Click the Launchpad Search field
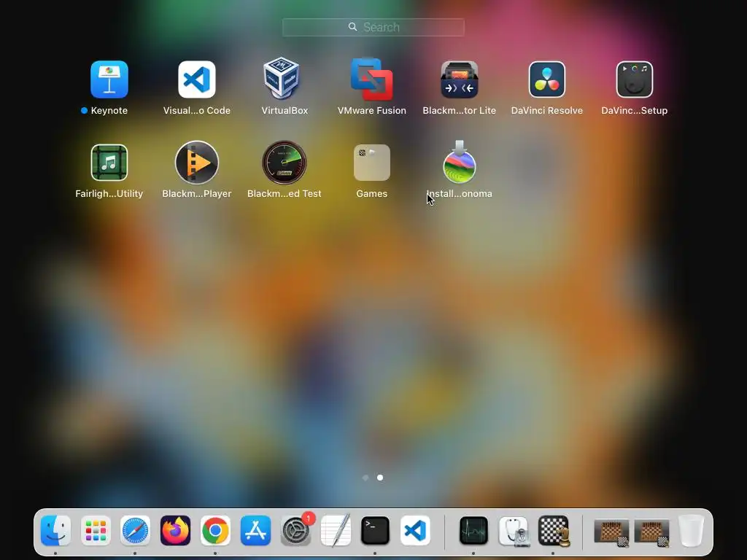This screenshot has height=560, width=747. point(373,27)
